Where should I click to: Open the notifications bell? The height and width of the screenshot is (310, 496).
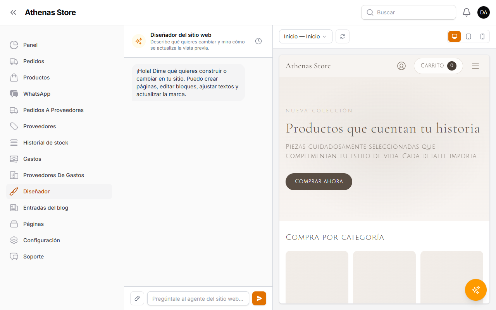point(467,12)
